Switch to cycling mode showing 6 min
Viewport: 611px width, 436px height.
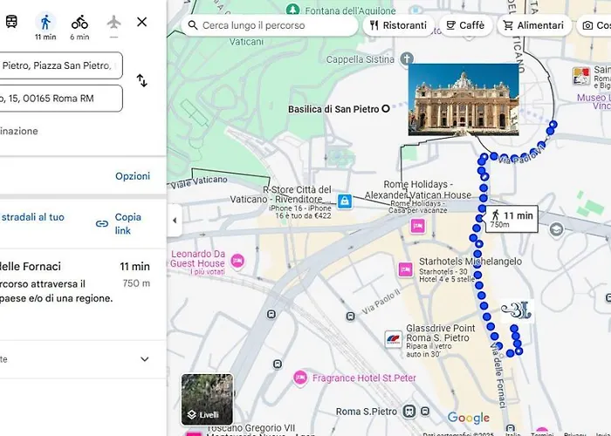coord(79,26)
